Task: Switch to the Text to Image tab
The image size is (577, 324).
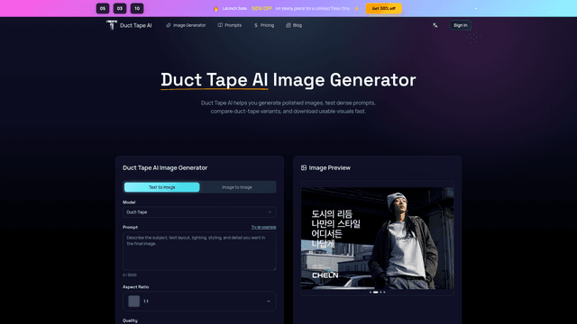Action: tap(162, 187)
